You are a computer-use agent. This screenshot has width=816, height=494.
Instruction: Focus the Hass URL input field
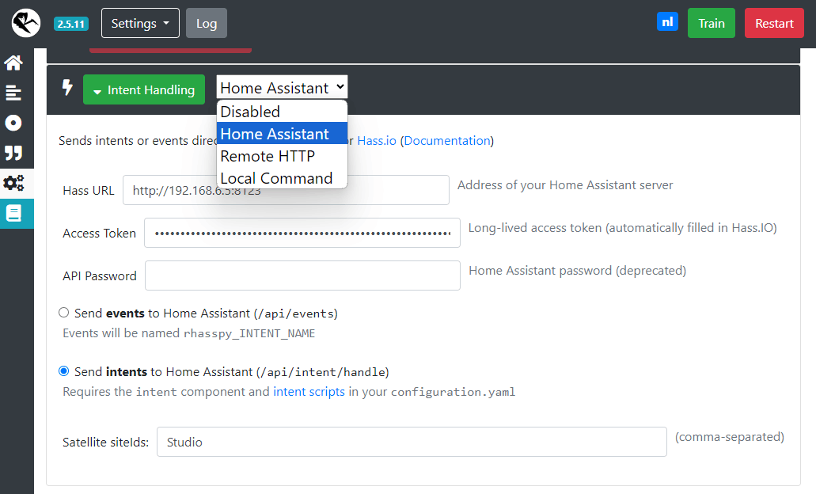286,190
